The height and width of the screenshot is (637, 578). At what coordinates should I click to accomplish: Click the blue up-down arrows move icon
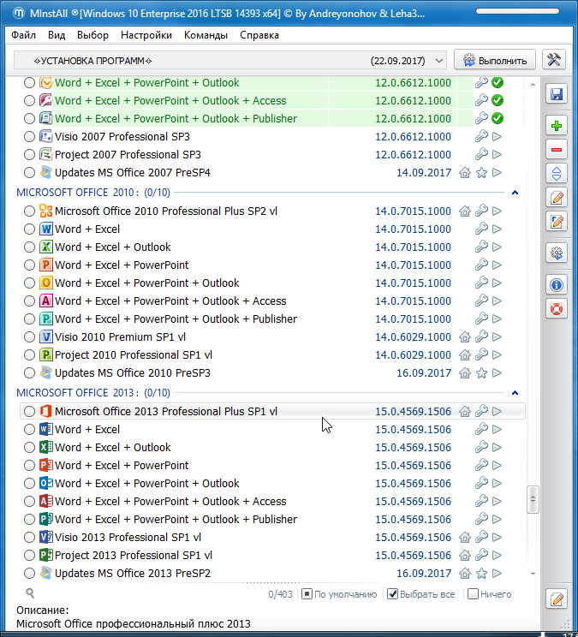pyautogui.click(x=556, y=174)
